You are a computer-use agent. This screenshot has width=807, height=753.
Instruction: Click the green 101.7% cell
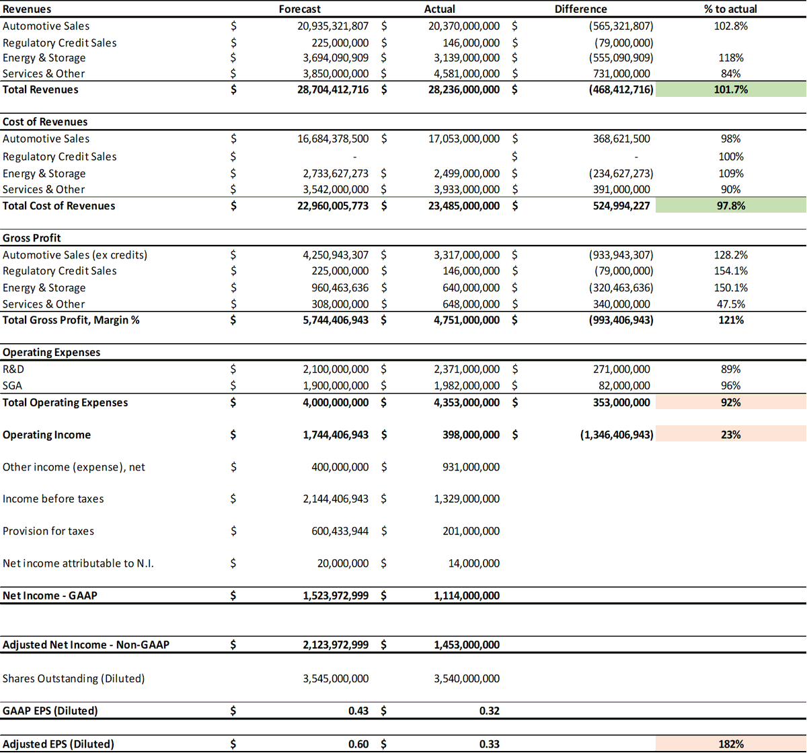731,89
